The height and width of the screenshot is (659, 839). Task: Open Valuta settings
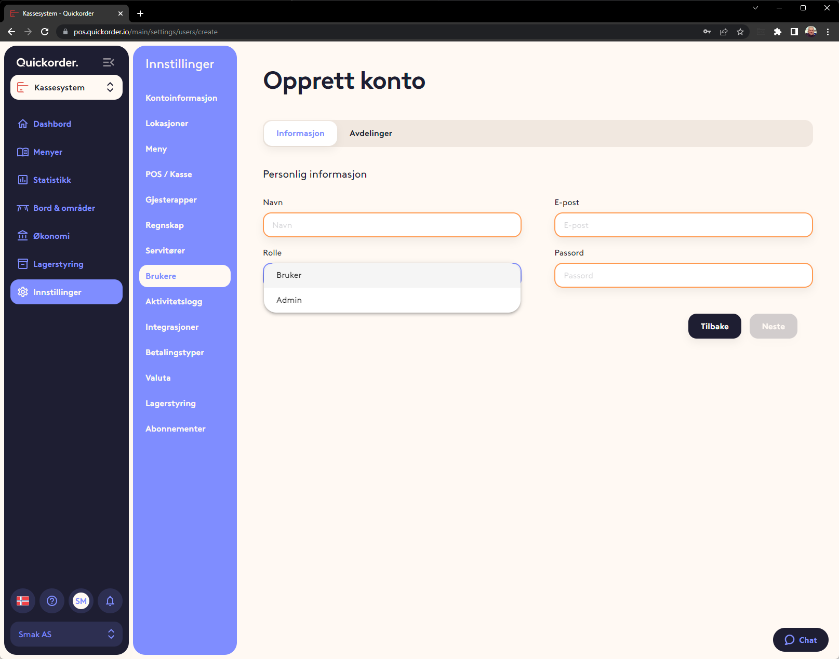pos(158,378)
